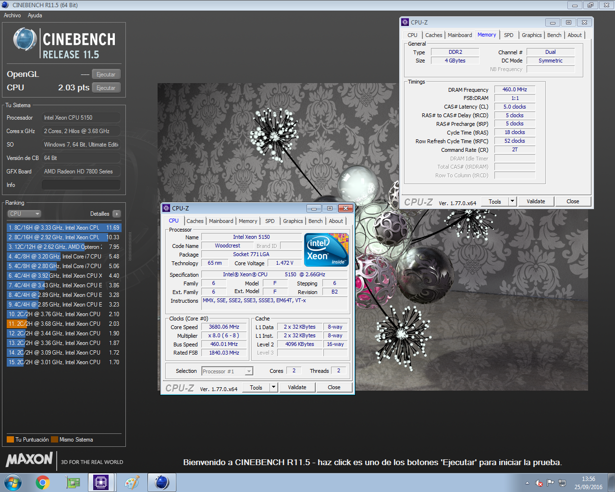615x492 pixels.
Task: Click Core Speed value 3680.06 MHz
Action: click(x=224, y=327)
